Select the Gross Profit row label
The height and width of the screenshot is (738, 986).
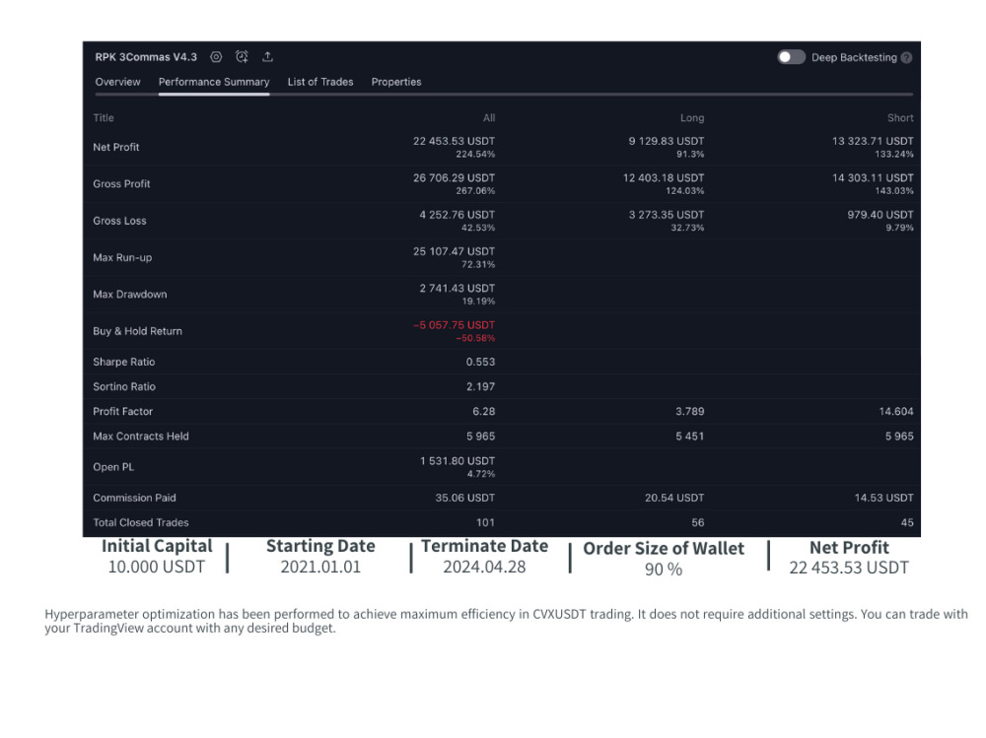coord(121,184)
